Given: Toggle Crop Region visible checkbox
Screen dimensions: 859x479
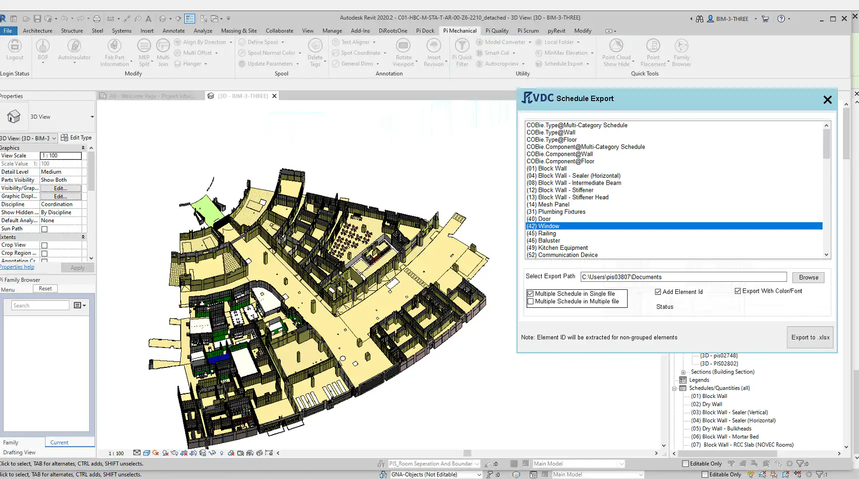Looking at the screenshot, I should [44, 254].
